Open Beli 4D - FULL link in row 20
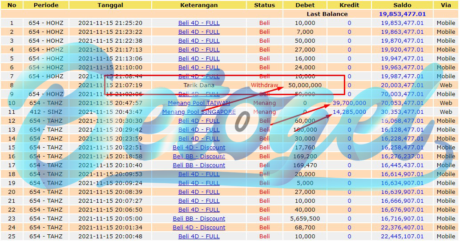 point(199,192)
